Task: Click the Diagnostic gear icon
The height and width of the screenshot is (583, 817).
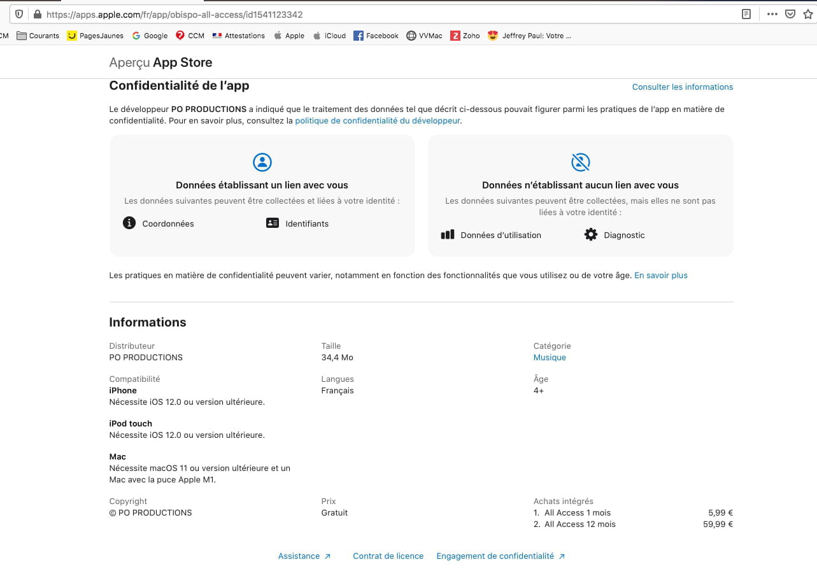Action: tap(591, 235)
